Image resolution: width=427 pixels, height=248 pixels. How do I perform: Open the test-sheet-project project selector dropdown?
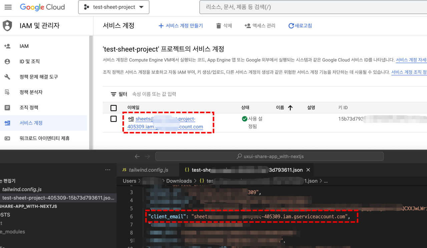114,7
